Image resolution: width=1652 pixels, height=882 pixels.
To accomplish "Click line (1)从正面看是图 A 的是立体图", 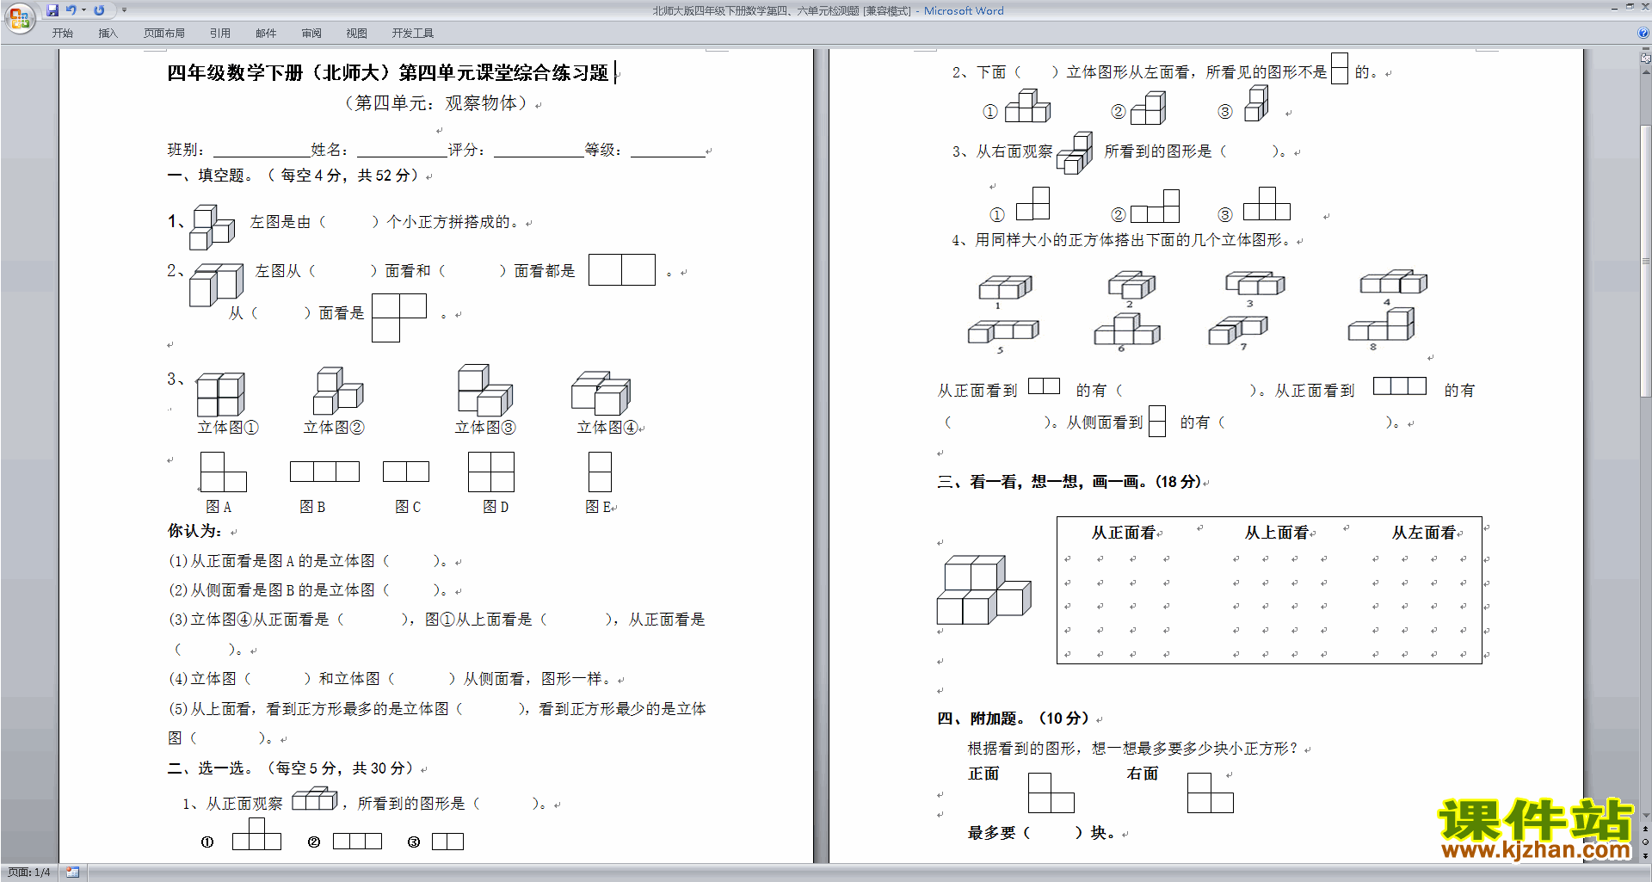I will (x=308, y=561).
